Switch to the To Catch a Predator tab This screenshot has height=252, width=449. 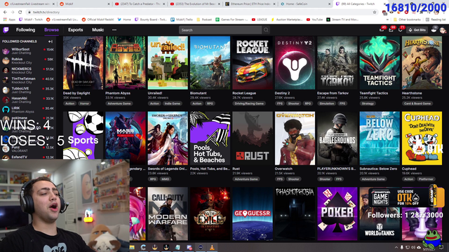coord(139,4)
